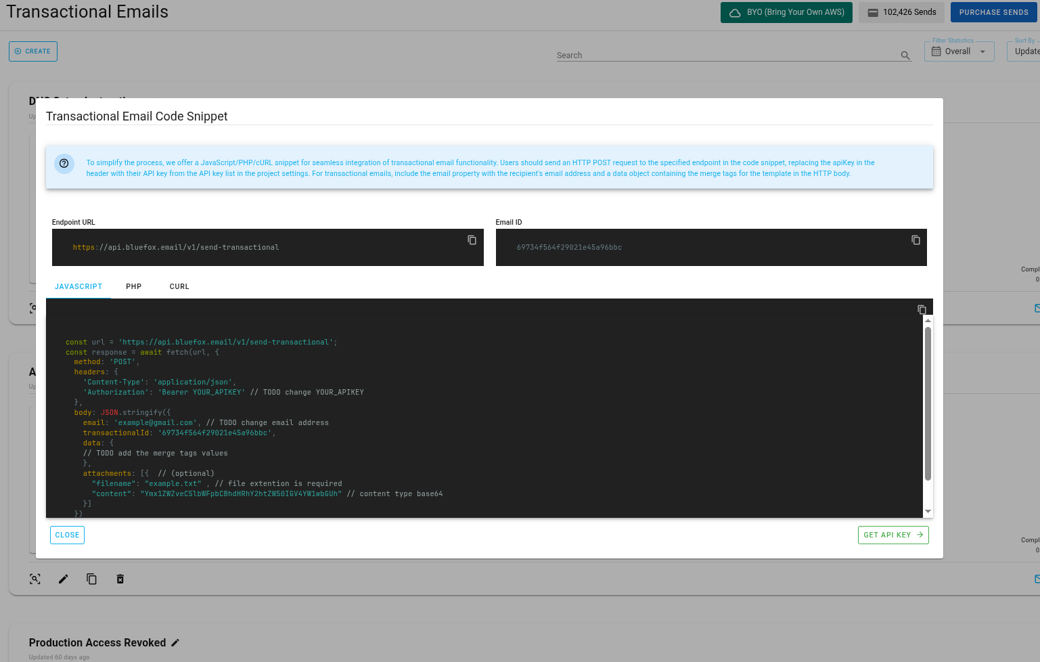Click the PURCHASE SENDS button
Screen dimensions: 1040x662
click(x=993, y=12)
